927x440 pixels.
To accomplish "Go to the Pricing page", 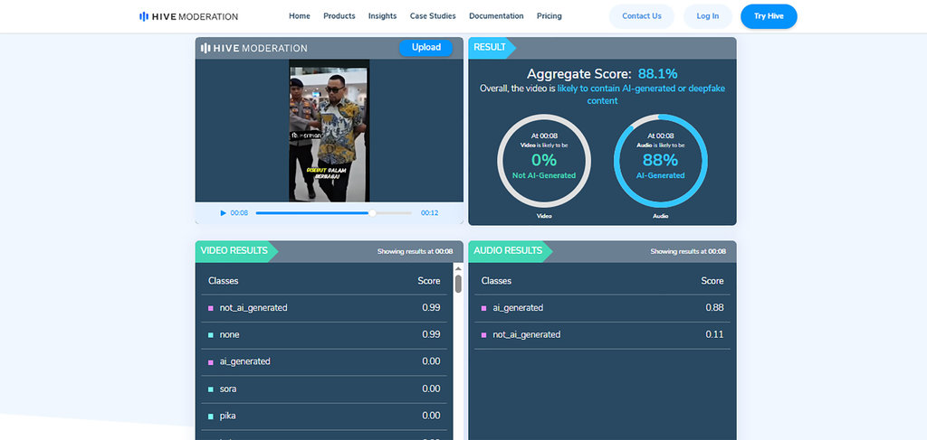I will pos(550,16).
